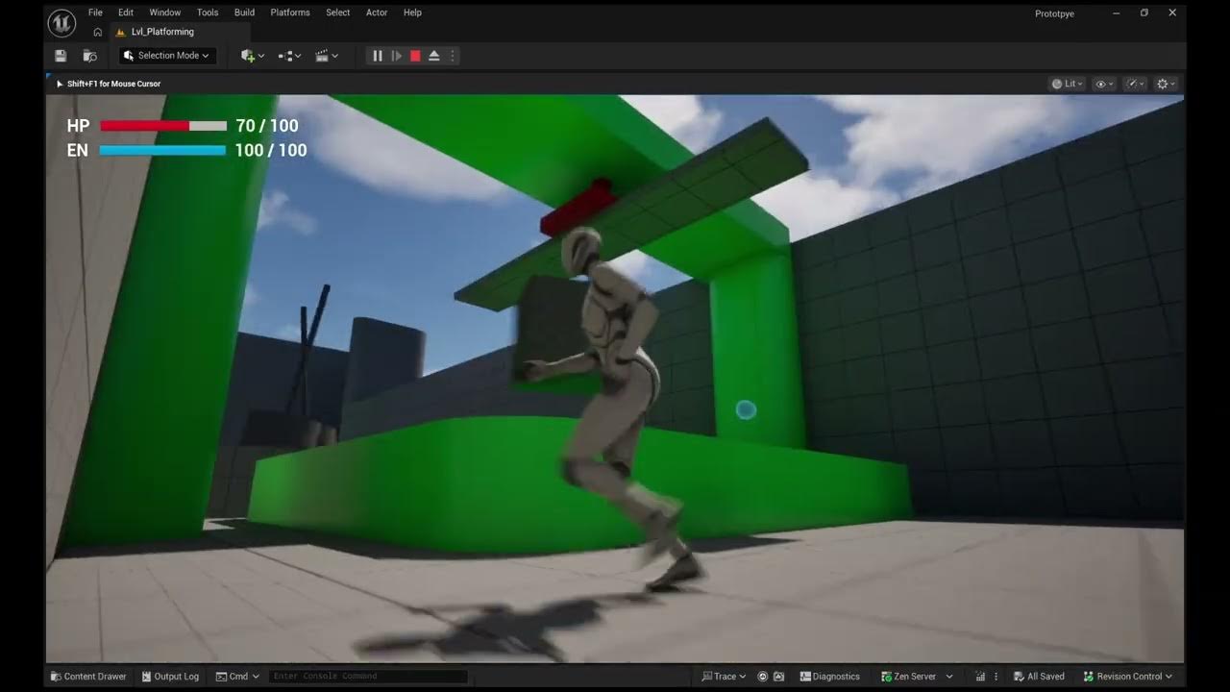Open the Selection Mode dropdown
1230x692 pixels.
point(167,56)
